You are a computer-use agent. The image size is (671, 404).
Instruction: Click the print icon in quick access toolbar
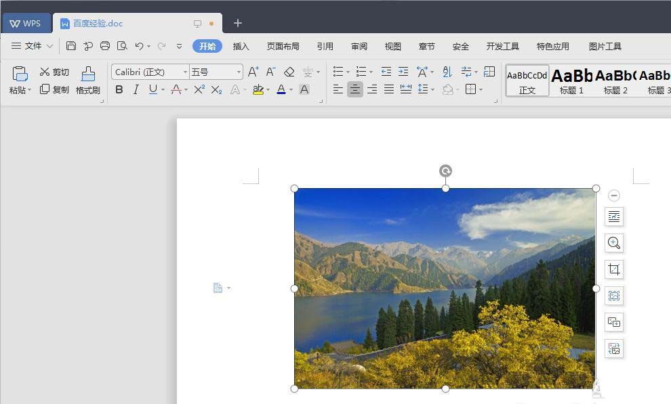tap(105, 46)
